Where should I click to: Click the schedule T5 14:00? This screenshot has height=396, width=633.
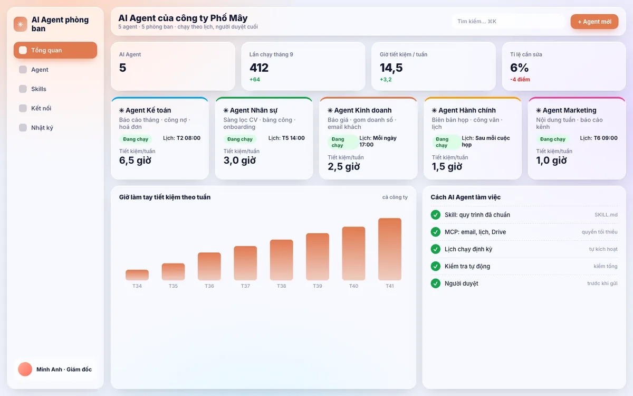[293, 138]
